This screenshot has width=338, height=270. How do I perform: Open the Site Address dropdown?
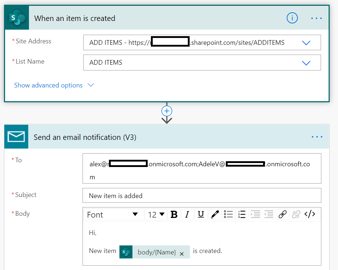click(x=306, y=43)
